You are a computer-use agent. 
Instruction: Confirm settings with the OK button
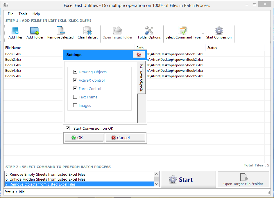pos(84,137)
